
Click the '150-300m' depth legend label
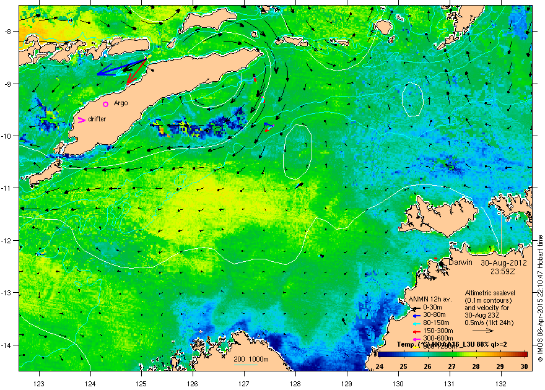point(438,331)
